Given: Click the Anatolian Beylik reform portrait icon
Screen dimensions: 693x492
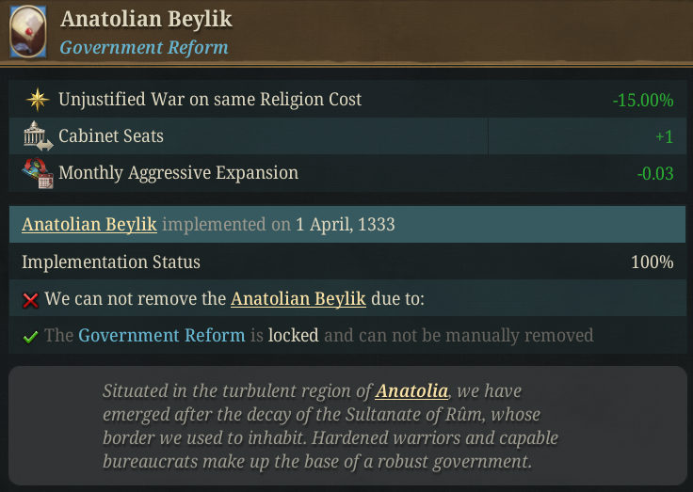Looking at the screenshot, I should (x=28, y=33).
